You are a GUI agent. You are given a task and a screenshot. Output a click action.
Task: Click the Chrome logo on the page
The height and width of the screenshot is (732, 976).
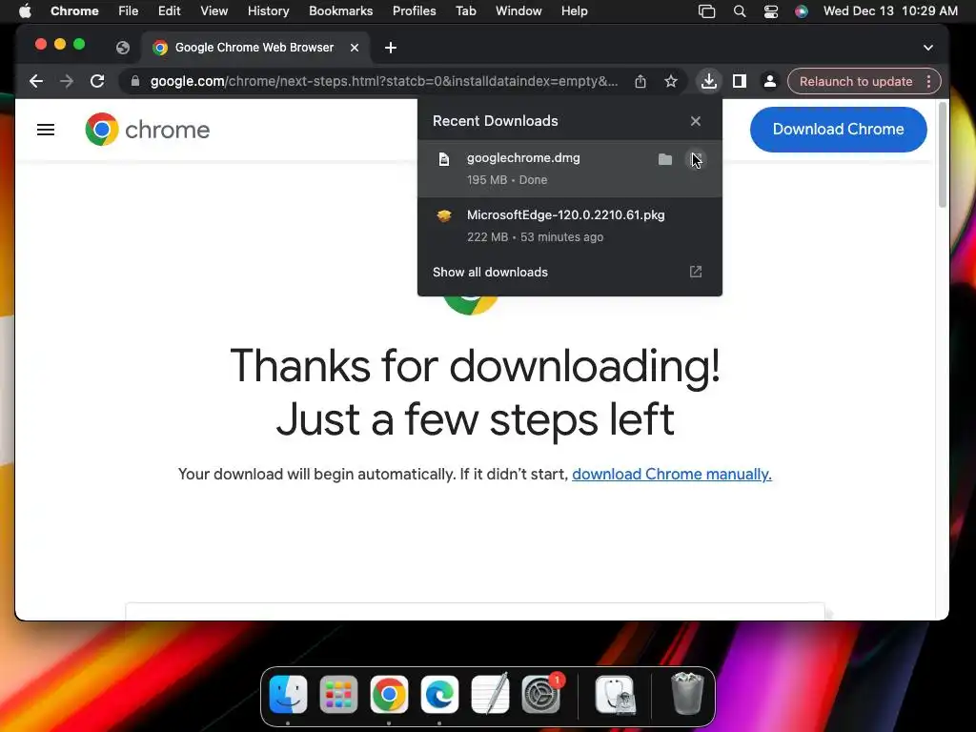[148, 130]
